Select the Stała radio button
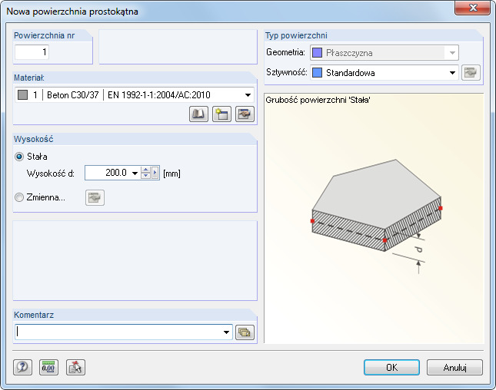This screenshot has width=496, height=390. click(19, 157)
